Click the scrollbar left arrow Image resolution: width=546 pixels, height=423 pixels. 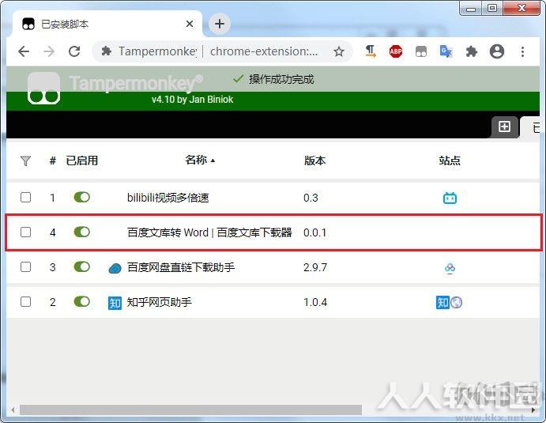13,410
